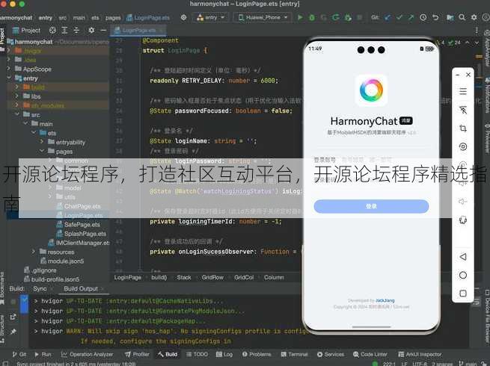Open Profiler tool window

coord(137,354)
